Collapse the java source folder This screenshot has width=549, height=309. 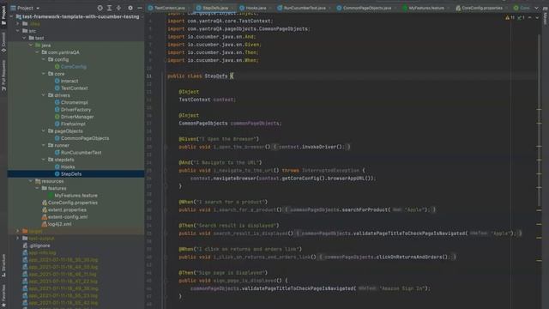tap(31, 45)
